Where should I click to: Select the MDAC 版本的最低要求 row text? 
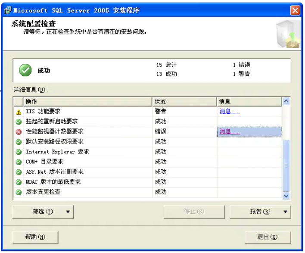click(53, 182)
